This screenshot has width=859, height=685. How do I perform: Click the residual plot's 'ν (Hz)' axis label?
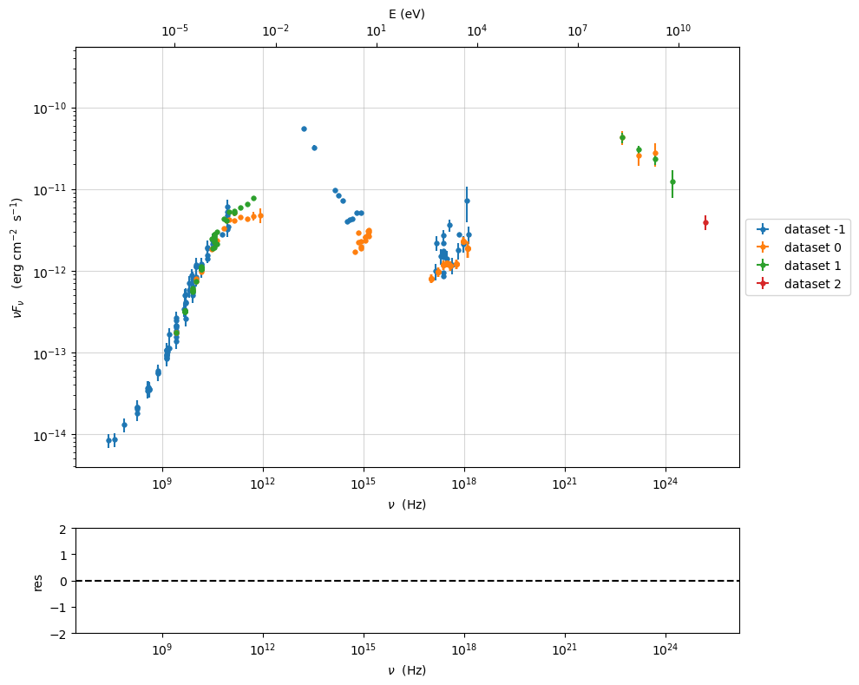coord(407,669)
